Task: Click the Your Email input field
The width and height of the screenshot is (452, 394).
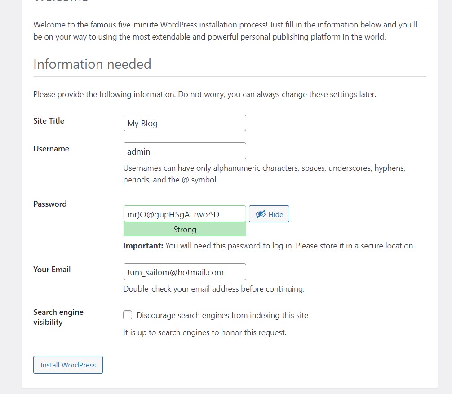Action: (185, 272)
